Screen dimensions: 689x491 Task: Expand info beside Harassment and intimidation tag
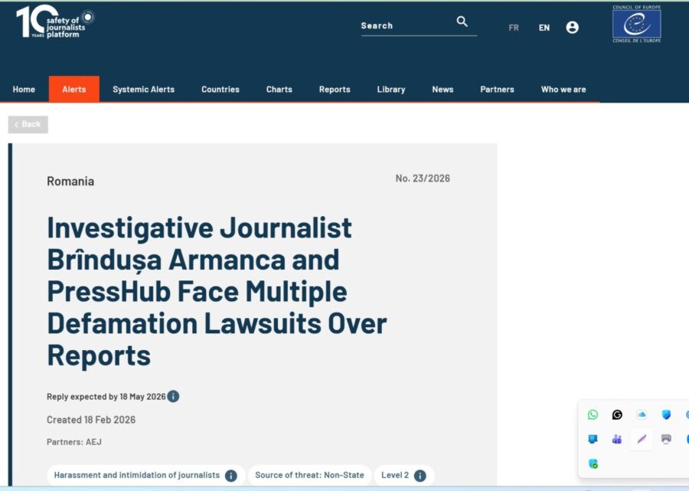(x=230, y=476)
